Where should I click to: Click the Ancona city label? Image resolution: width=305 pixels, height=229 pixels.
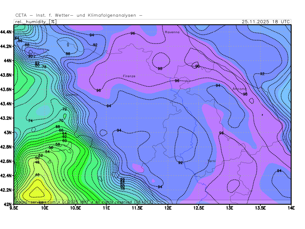[x=239, y=89]
